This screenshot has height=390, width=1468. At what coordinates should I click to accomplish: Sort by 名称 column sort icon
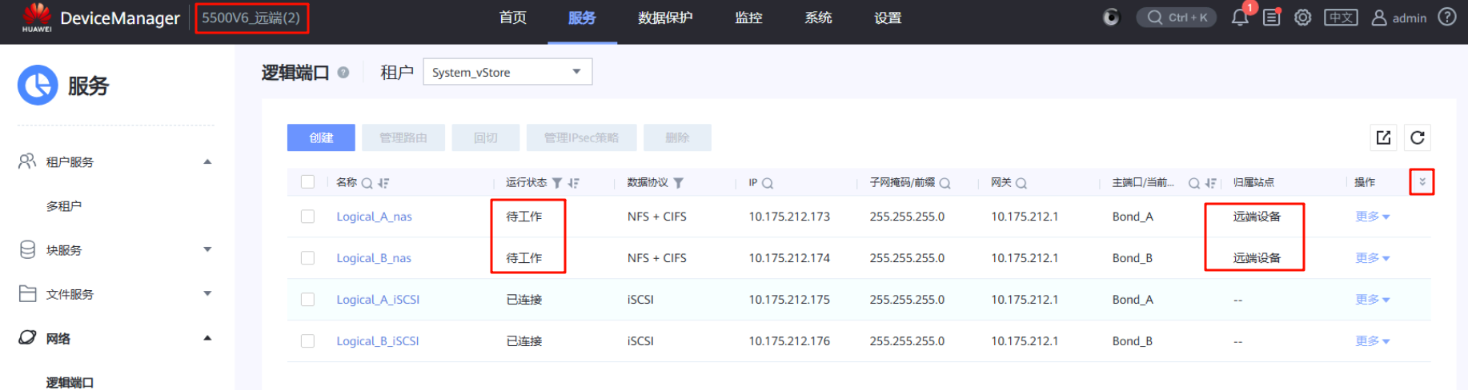tap(383, 183)
